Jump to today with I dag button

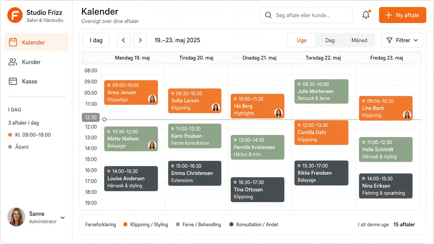tap(96, 40)
